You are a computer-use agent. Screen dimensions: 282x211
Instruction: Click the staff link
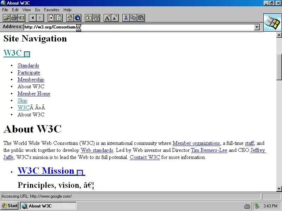[x=250, y=143]
